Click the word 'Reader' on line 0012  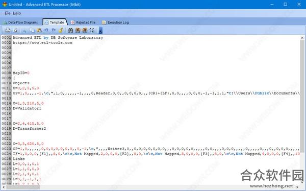(103, 93)
